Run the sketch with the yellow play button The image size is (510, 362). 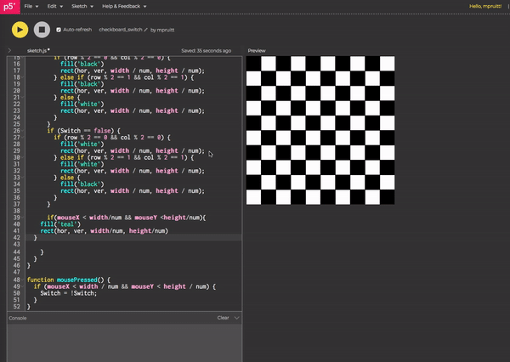pyautogui.click(x=20, y=30)
